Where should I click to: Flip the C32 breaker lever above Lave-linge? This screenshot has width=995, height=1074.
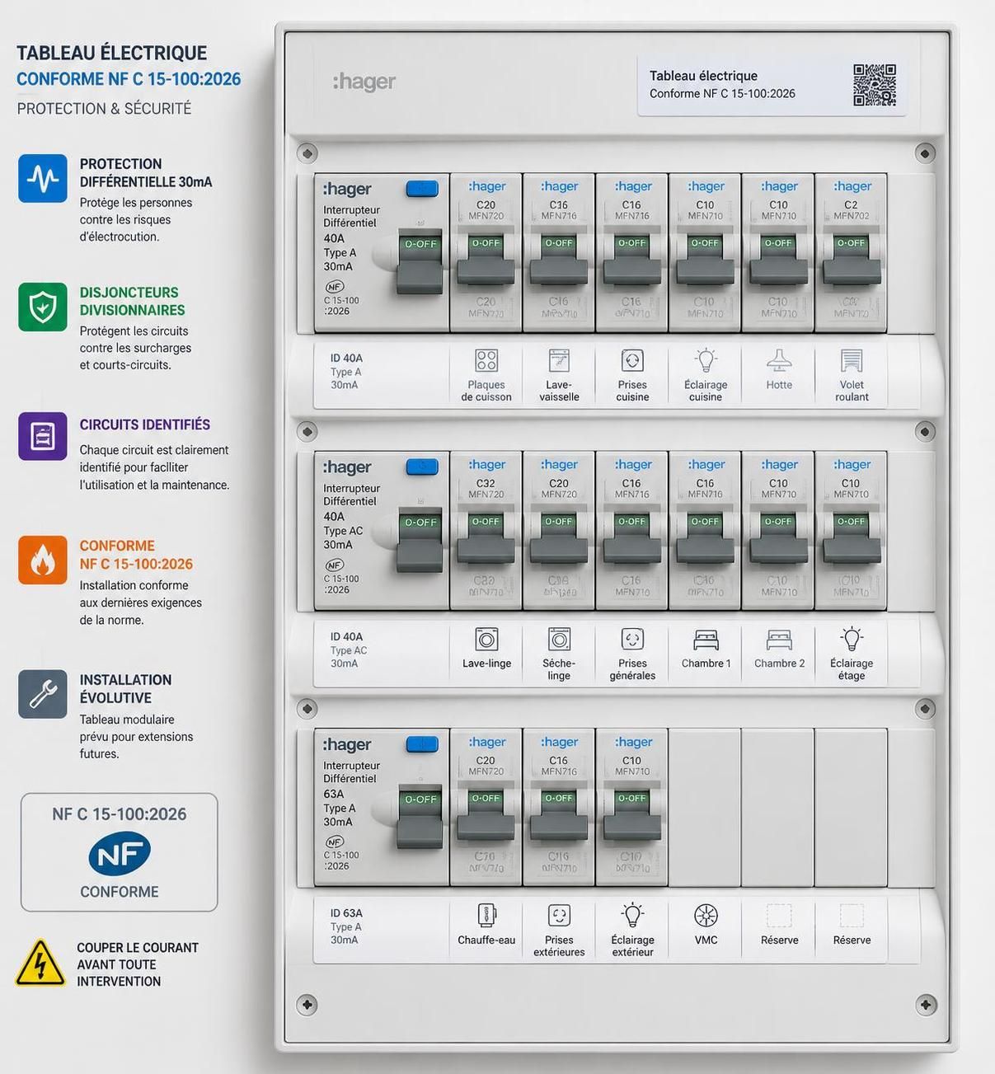click(x=486, y=540)
